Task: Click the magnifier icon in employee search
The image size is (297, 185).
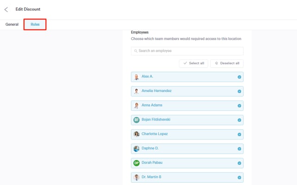Action: (136, 51)
